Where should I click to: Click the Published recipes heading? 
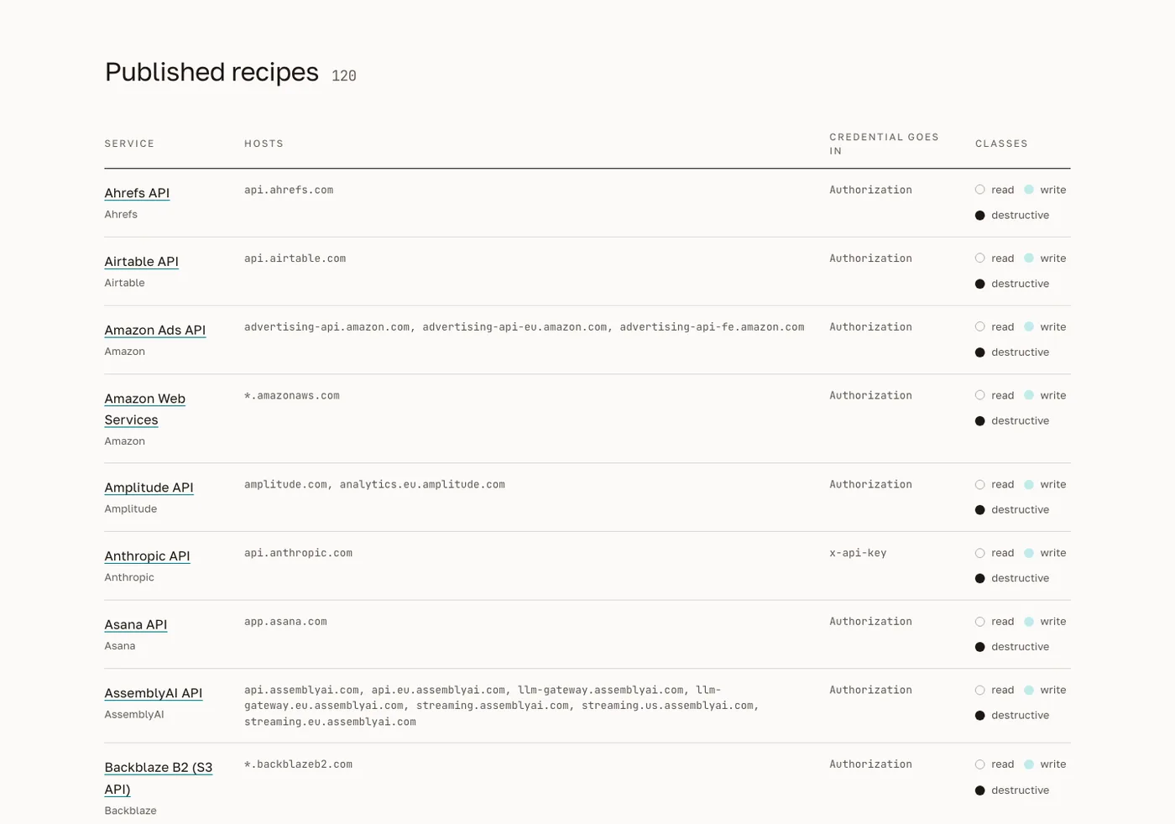click(211, 72)
